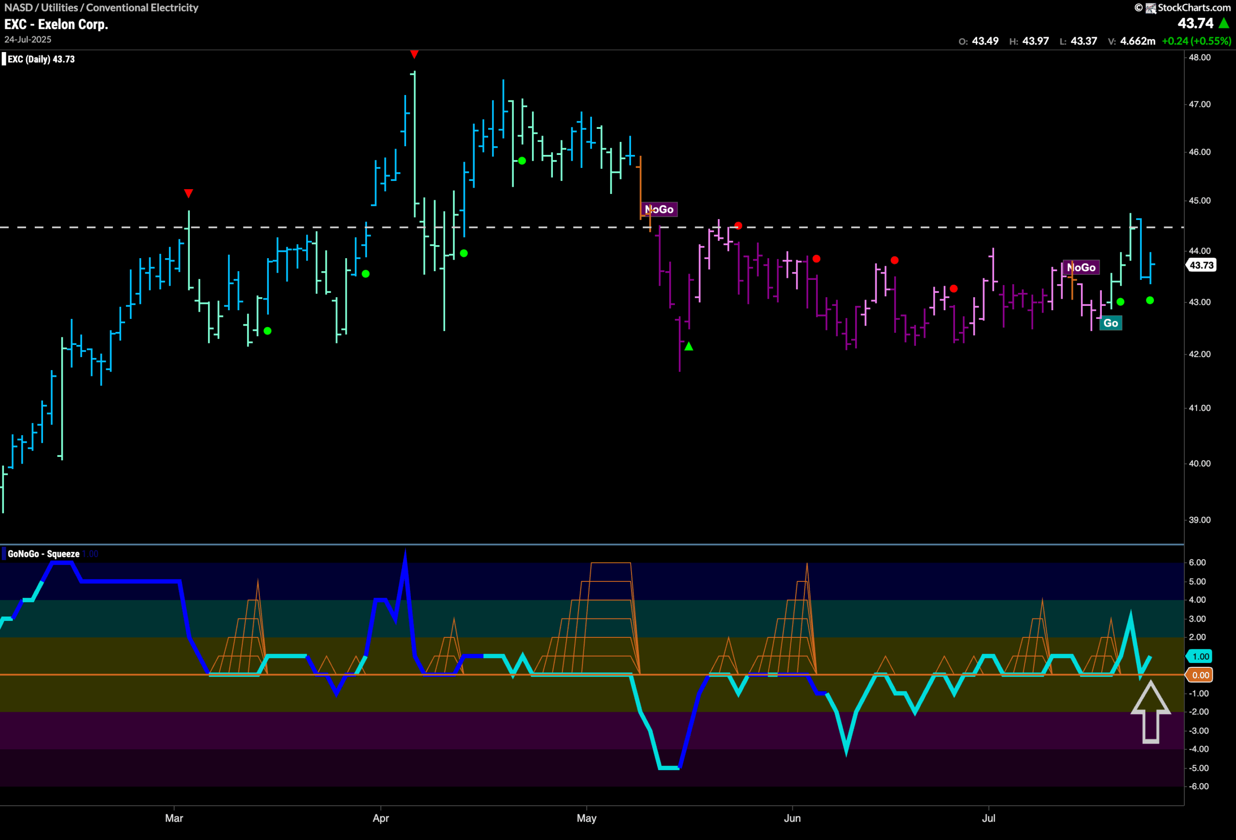Screen dimensions: 1236x840
Task: Click the NoGo label in mid July
Action: tap(1081, 267)
